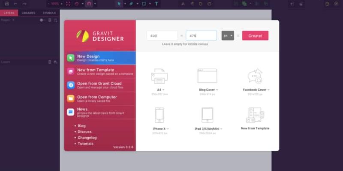Click the A4 printer preset icon
343x171 pixels.
(159, 76)
